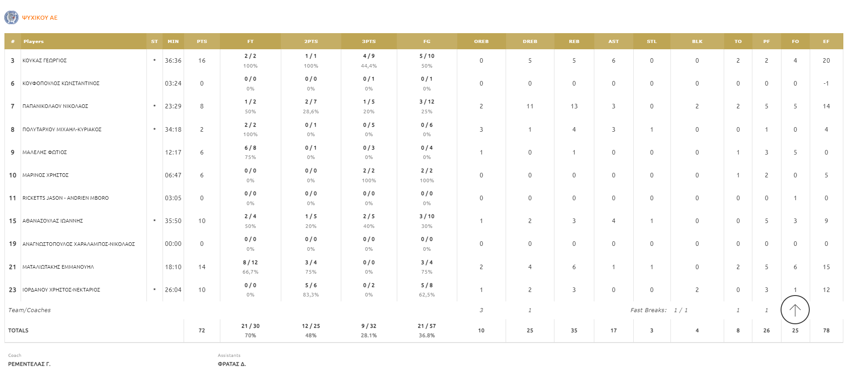Open player ΜΑΤΑΛΙΩΤΑΚΗΣ ΕΜΜΑΝΟΥΗΛ
Screen dimensions: 846x369
tap(58, 267)
